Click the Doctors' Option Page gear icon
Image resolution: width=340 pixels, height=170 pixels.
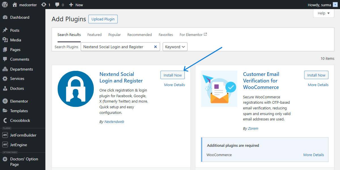(x=5, y=159)
